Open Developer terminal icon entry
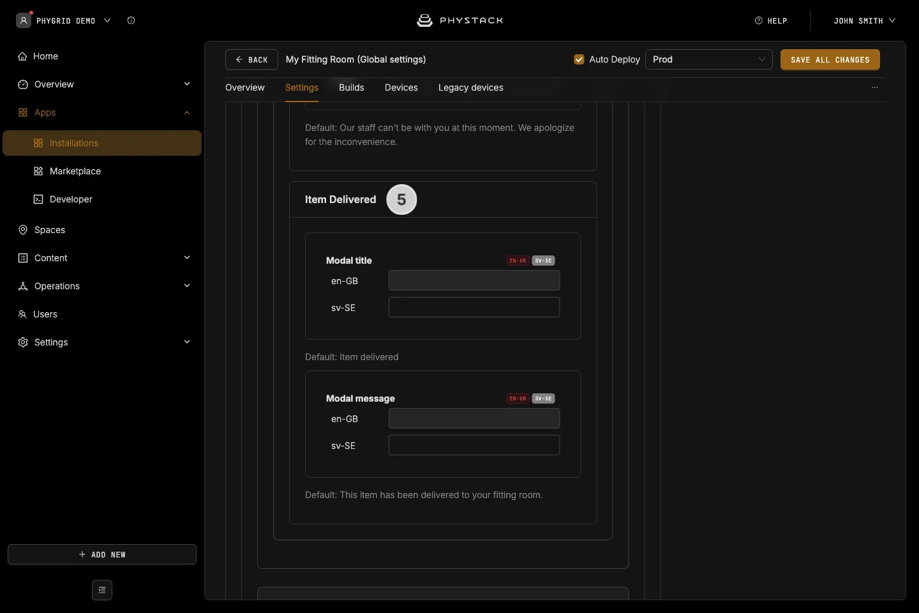Screen dimensions: 919x613 [x=38, y=199]
